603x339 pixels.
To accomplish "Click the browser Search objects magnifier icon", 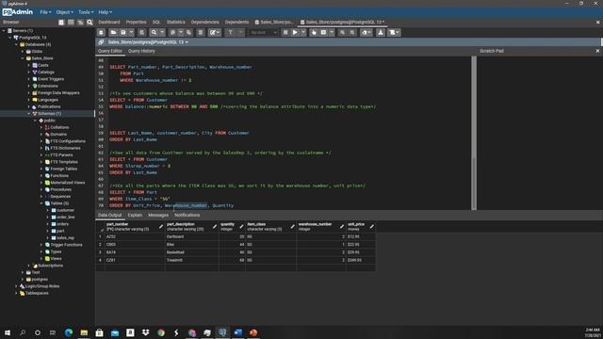I will tap(90, 23).
